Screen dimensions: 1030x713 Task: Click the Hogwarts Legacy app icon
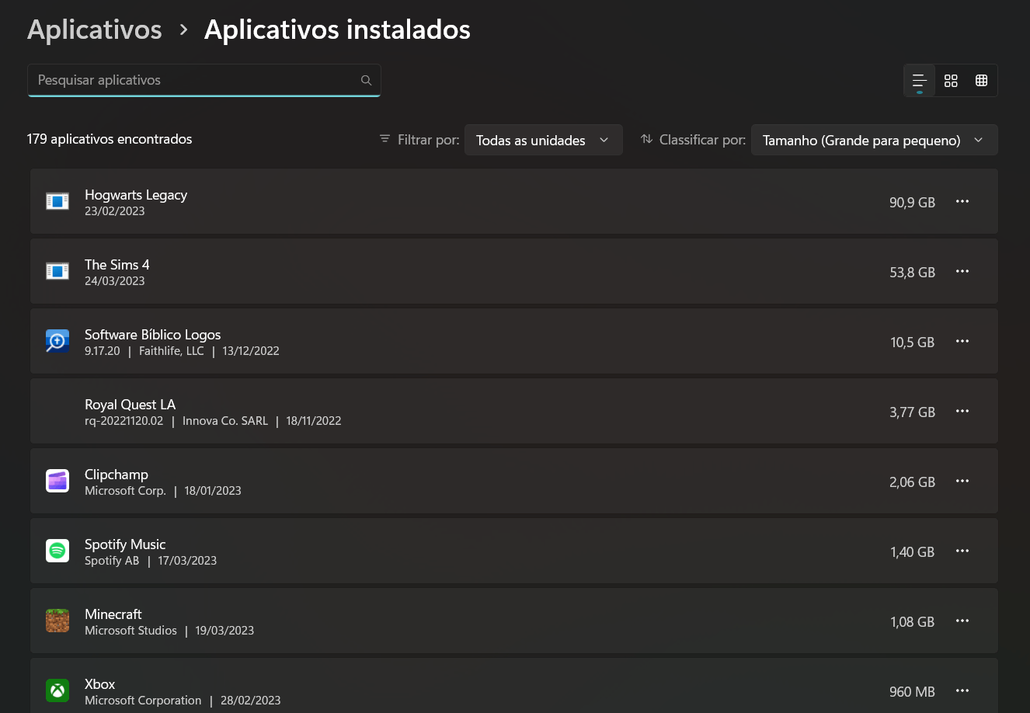tap(57, 202)
